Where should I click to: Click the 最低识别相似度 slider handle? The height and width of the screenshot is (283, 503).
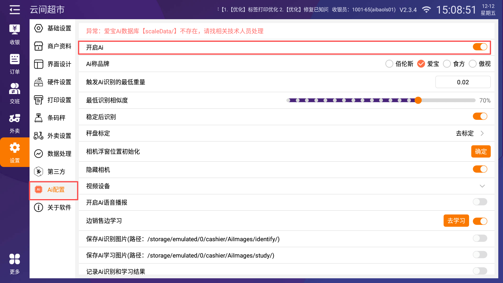point(418,100)
